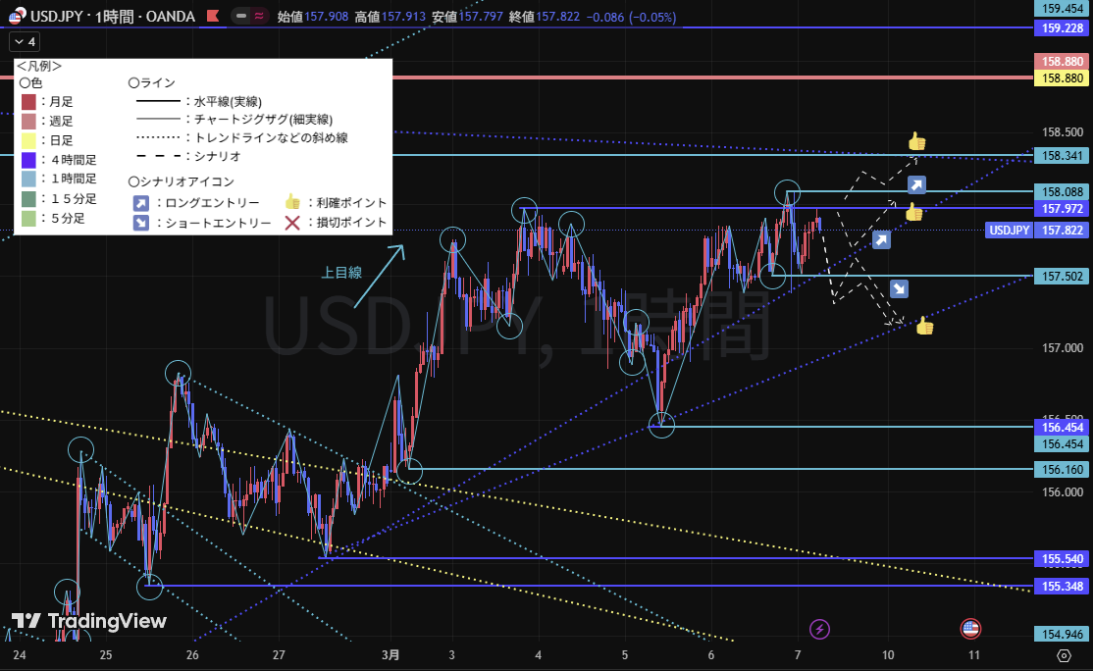Click the purple lightning bolt event icon
This screenshot has width=1093, height=671.
(819, 629)
